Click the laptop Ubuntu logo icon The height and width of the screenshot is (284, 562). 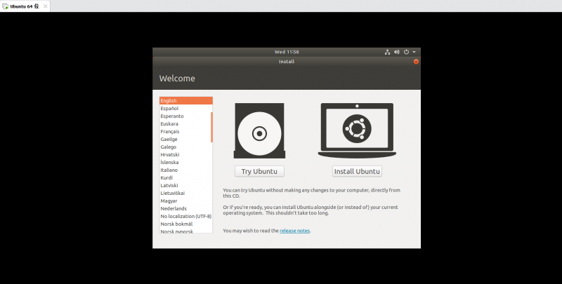[x=357, y=130]
